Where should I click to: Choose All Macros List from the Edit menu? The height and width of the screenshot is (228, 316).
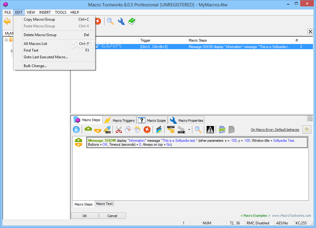click(x=54, y=43)
